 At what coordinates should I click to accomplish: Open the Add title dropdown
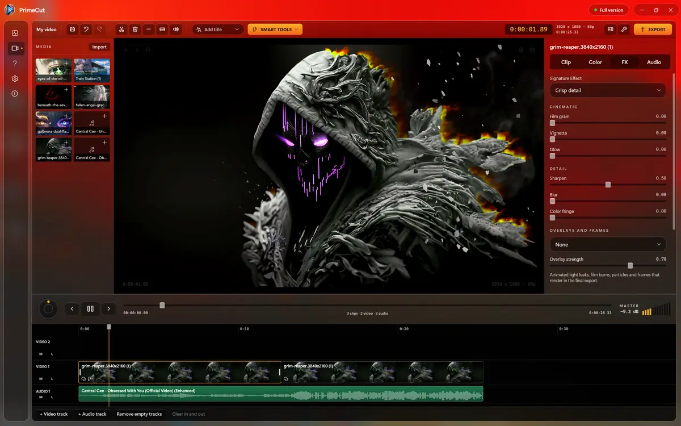[218, 29]
